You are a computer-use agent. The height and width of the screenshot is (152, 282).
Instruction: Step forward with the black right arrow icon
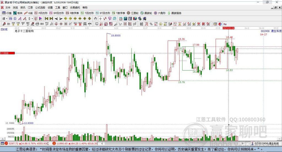coord(61,18)
